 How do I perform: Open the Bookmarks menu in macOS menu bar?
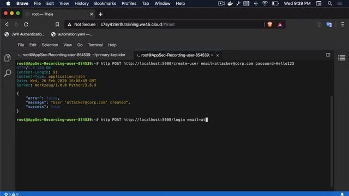105,3
